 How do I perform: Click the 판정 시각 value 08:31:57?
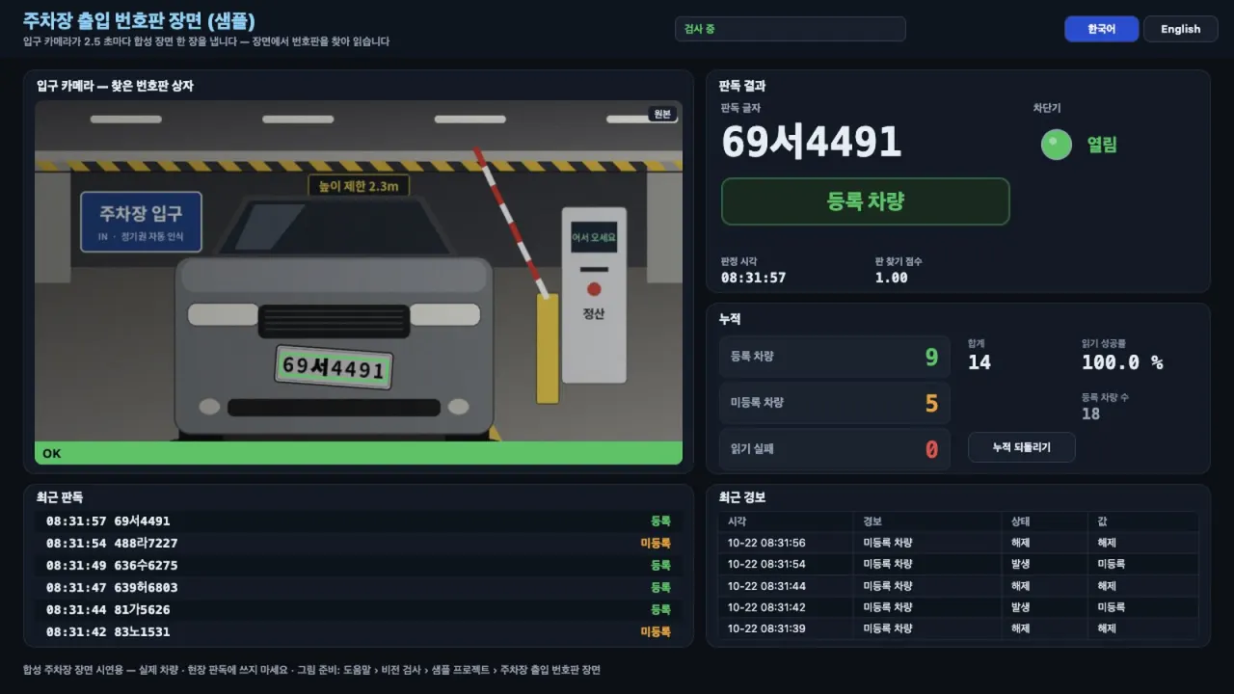pyautogui.click(x=753, y=278)
